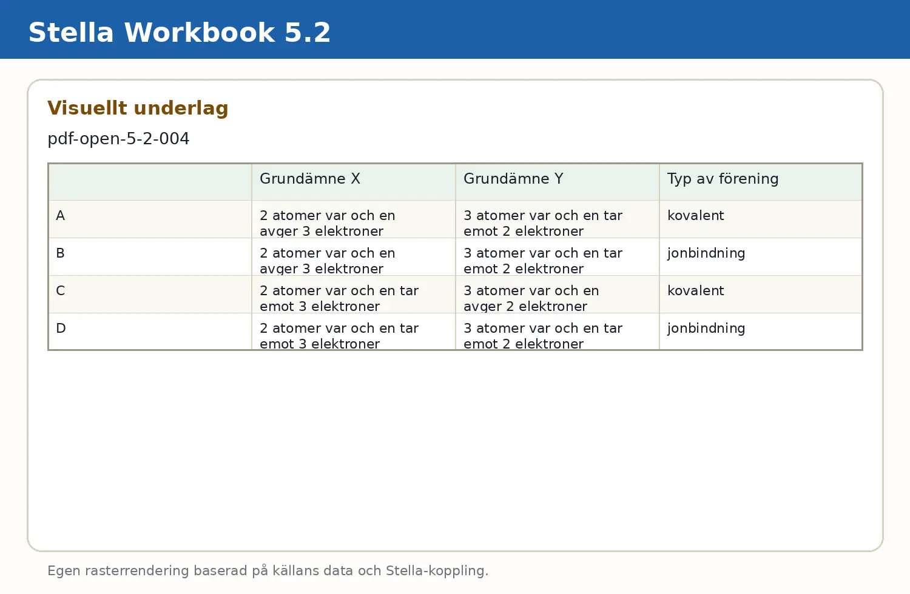
Task: Click row D Grundämne X cell
Action: pos(354,332)
